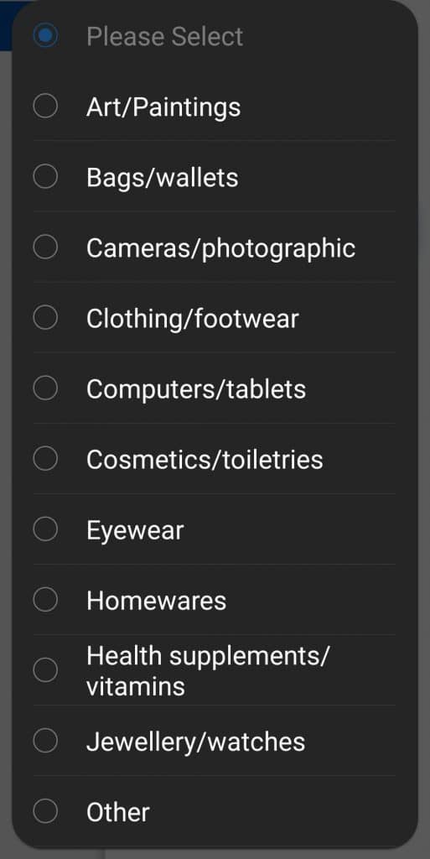Tap the Jewellery/watches label text

195,742
